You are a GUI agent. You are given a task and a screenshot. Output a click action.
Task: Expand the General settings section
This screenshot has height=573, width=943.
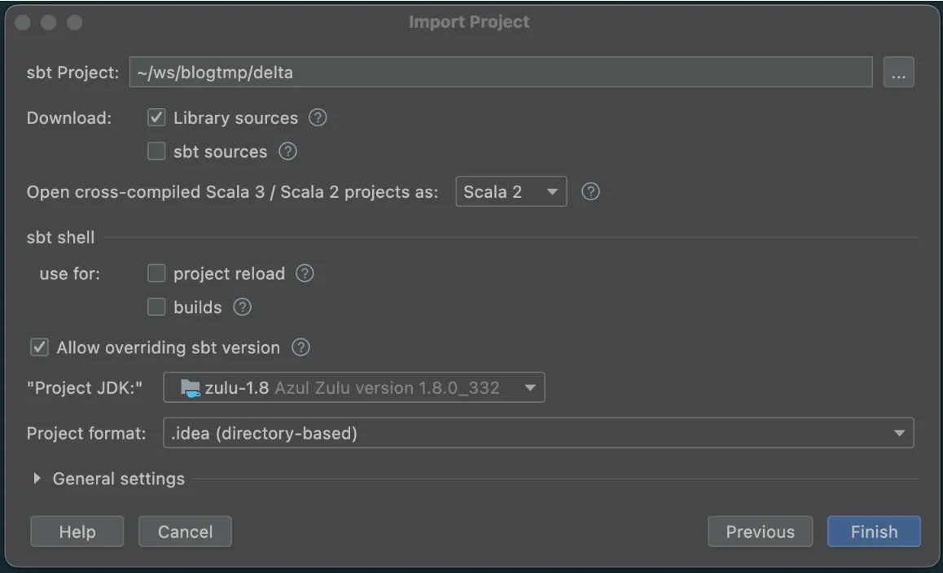(37, 479)
